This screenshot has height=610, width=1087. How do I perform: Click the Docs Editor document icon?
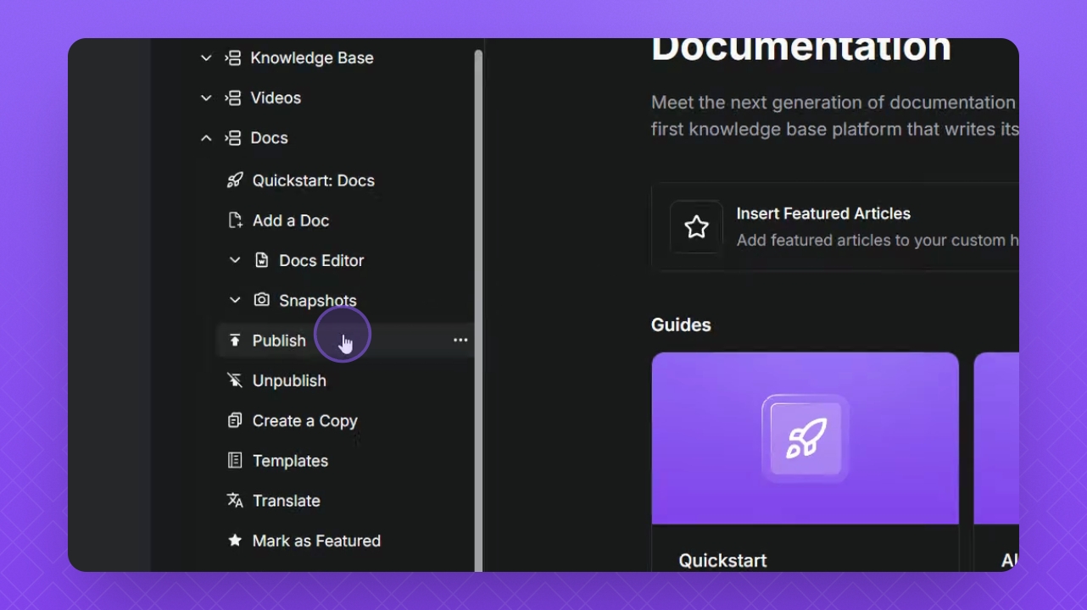(x=262, y=260)
